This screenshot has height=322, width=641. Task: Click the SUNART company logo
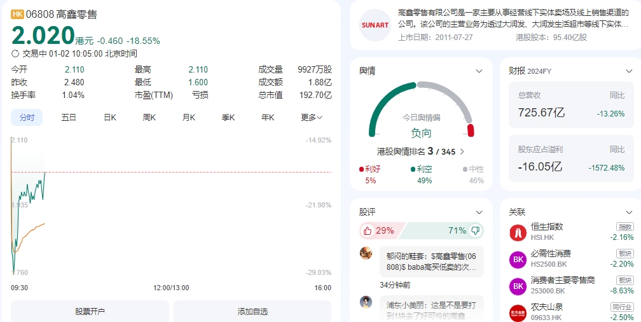click(375, 25)
